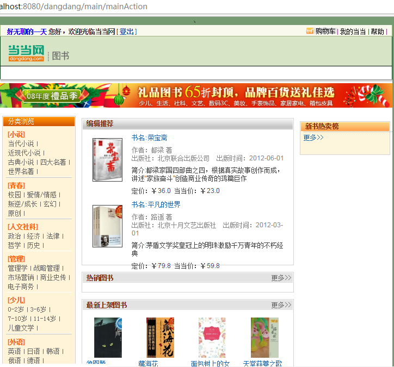Select 7-10岁 age category
394x367 pixels.
click(17, 319)
